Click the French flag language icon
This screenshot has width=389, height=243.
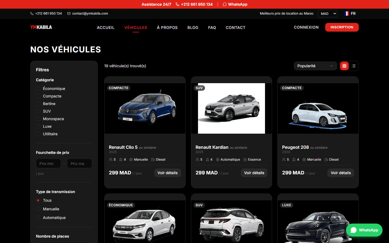(347, 13)
